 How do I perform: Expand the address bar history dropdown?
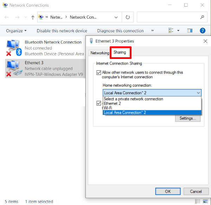click(x=116, y=17)
